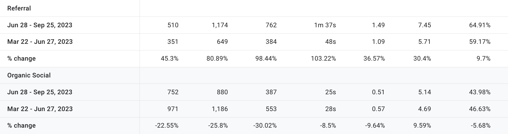Select the 1m 37s duration cell

(x=325, y=25)
